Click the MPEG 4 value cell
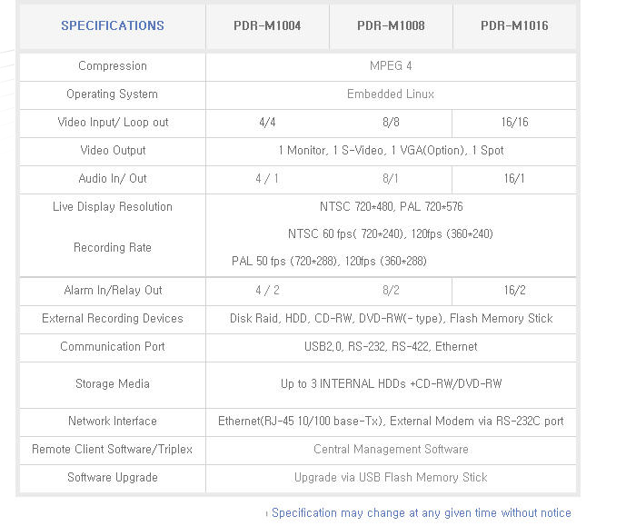Viewport: 636px width, 526px height. coord(391,66)
